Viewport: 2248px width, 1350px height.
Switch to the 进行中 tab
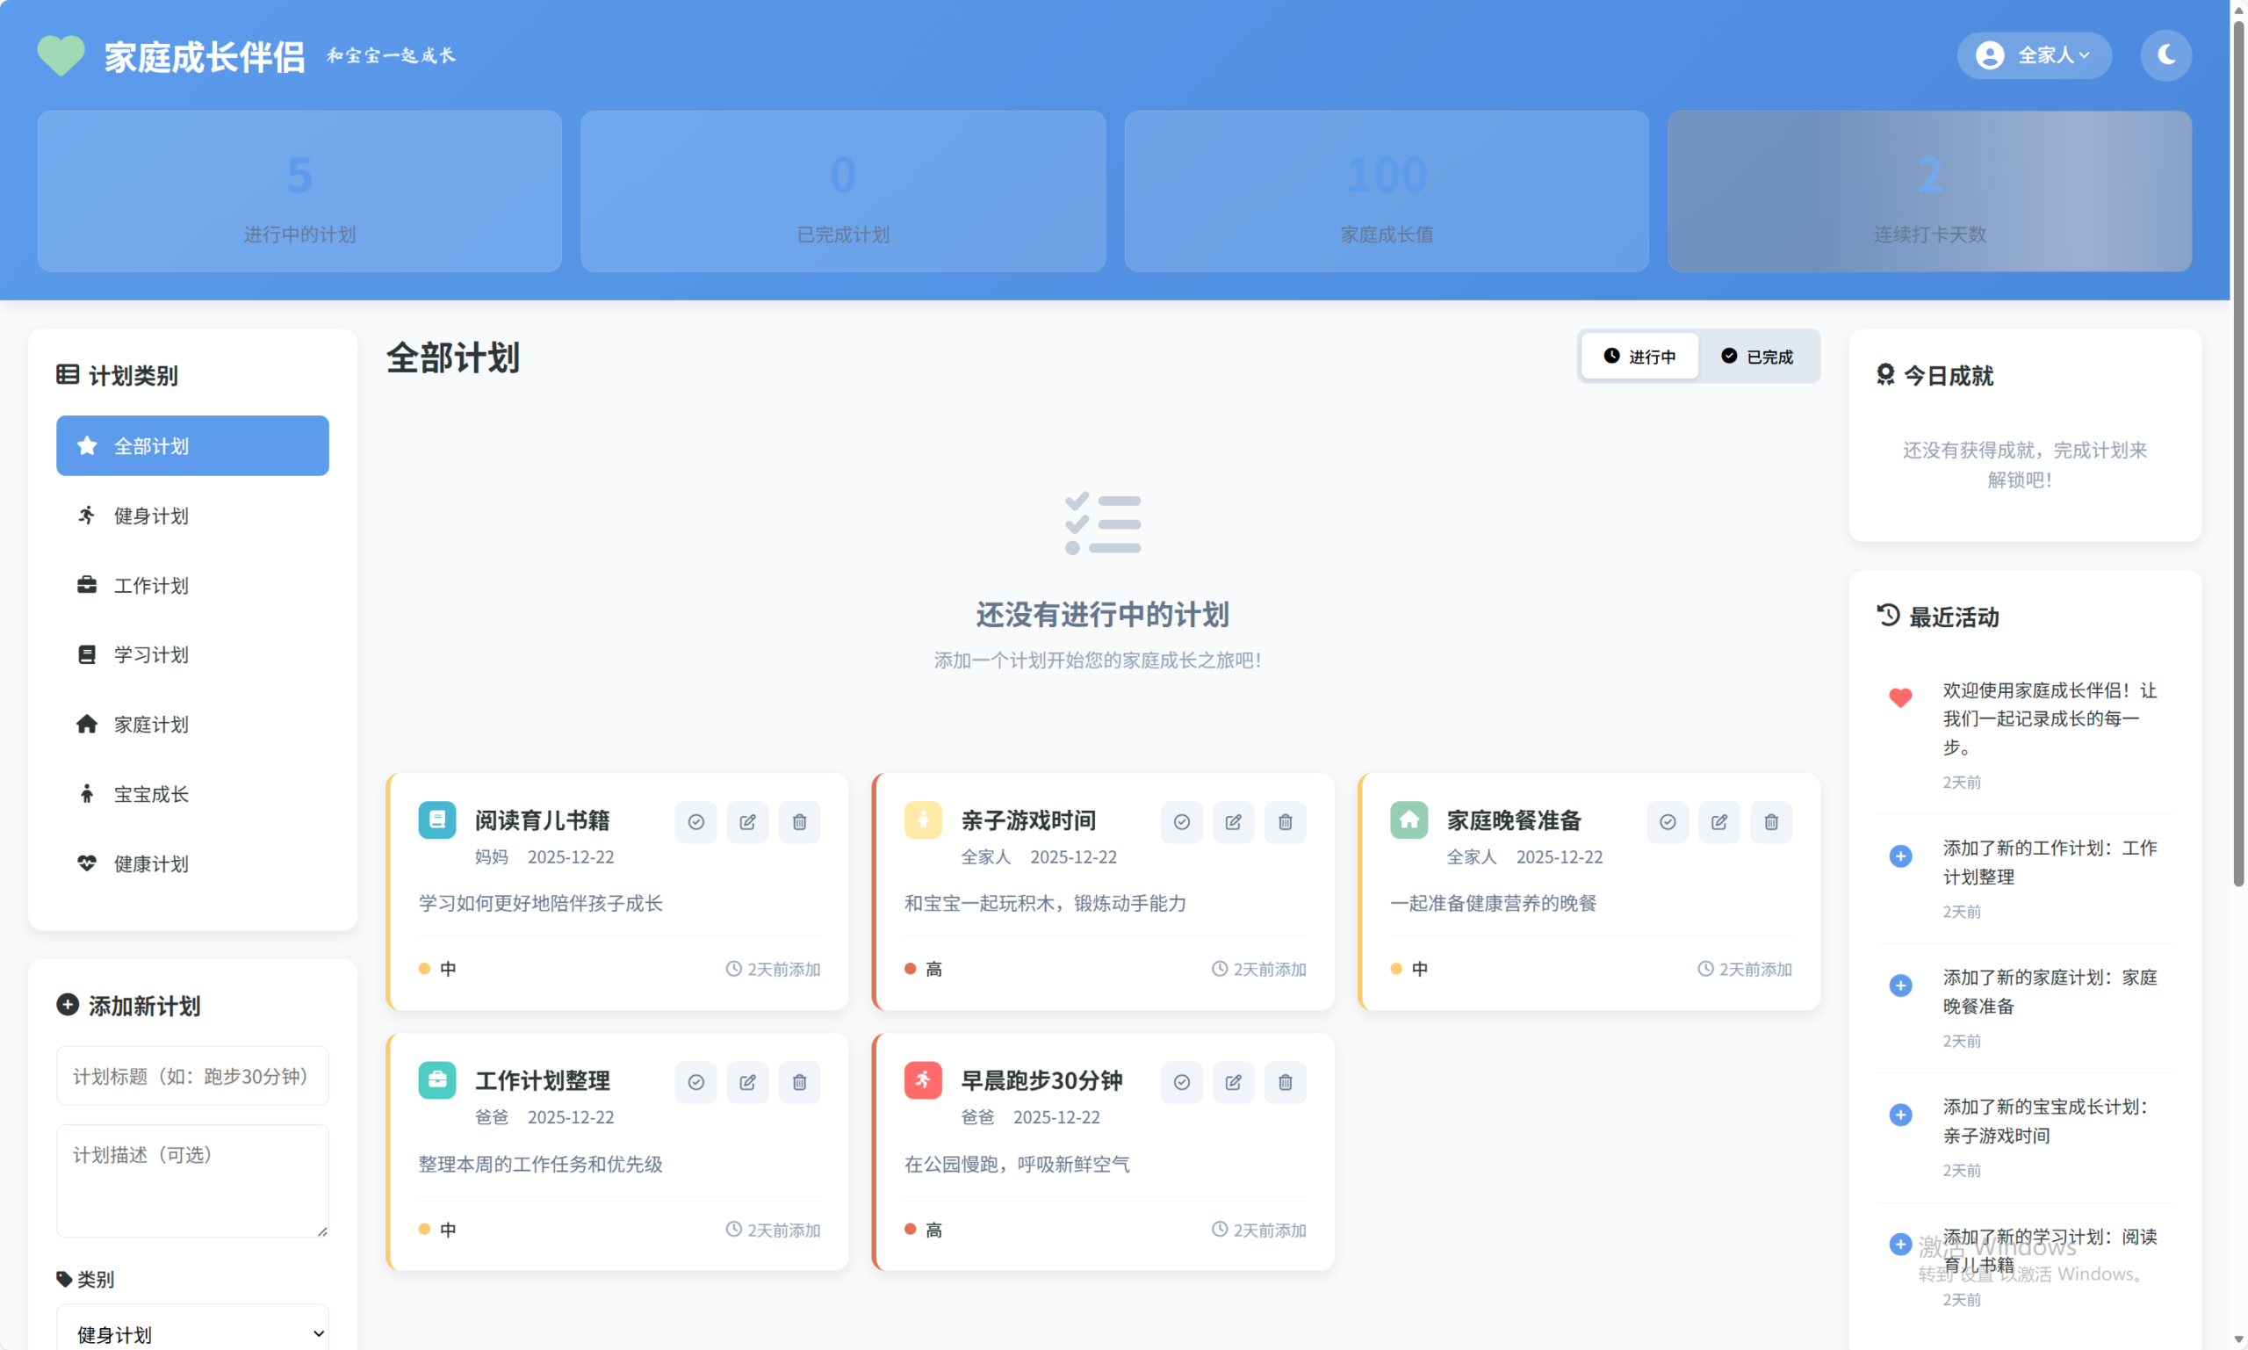tap(1638, 357)
